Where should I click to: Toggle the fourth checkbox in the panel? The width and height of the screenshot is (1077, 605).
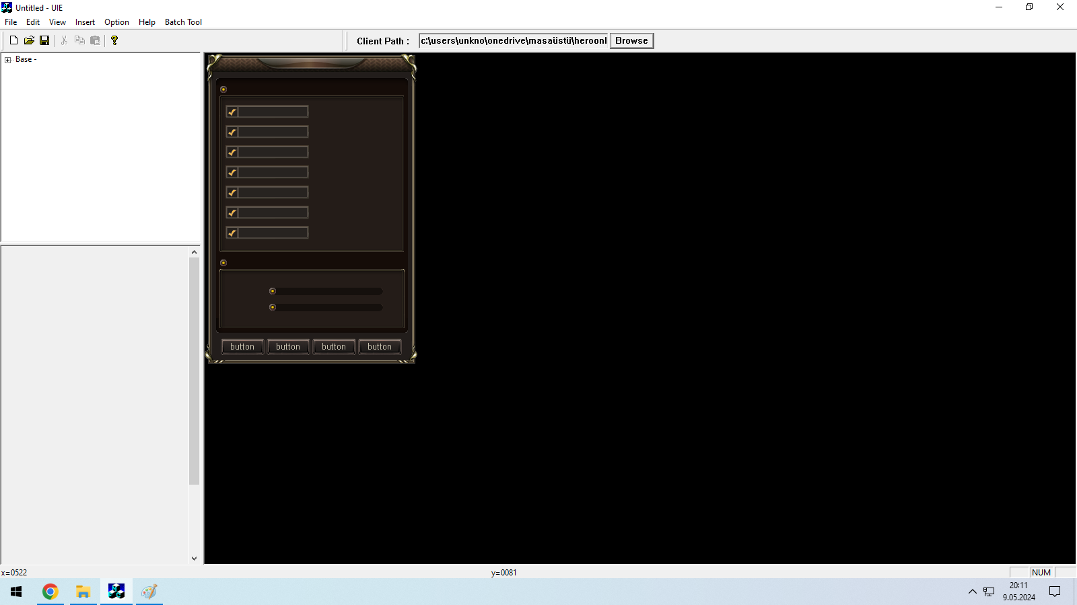[232, 172]
